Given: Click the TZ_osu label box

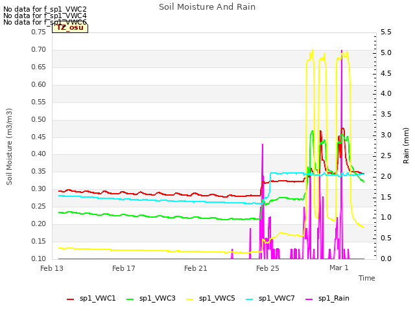Looking at the screenshot, I should coord(70,28).
